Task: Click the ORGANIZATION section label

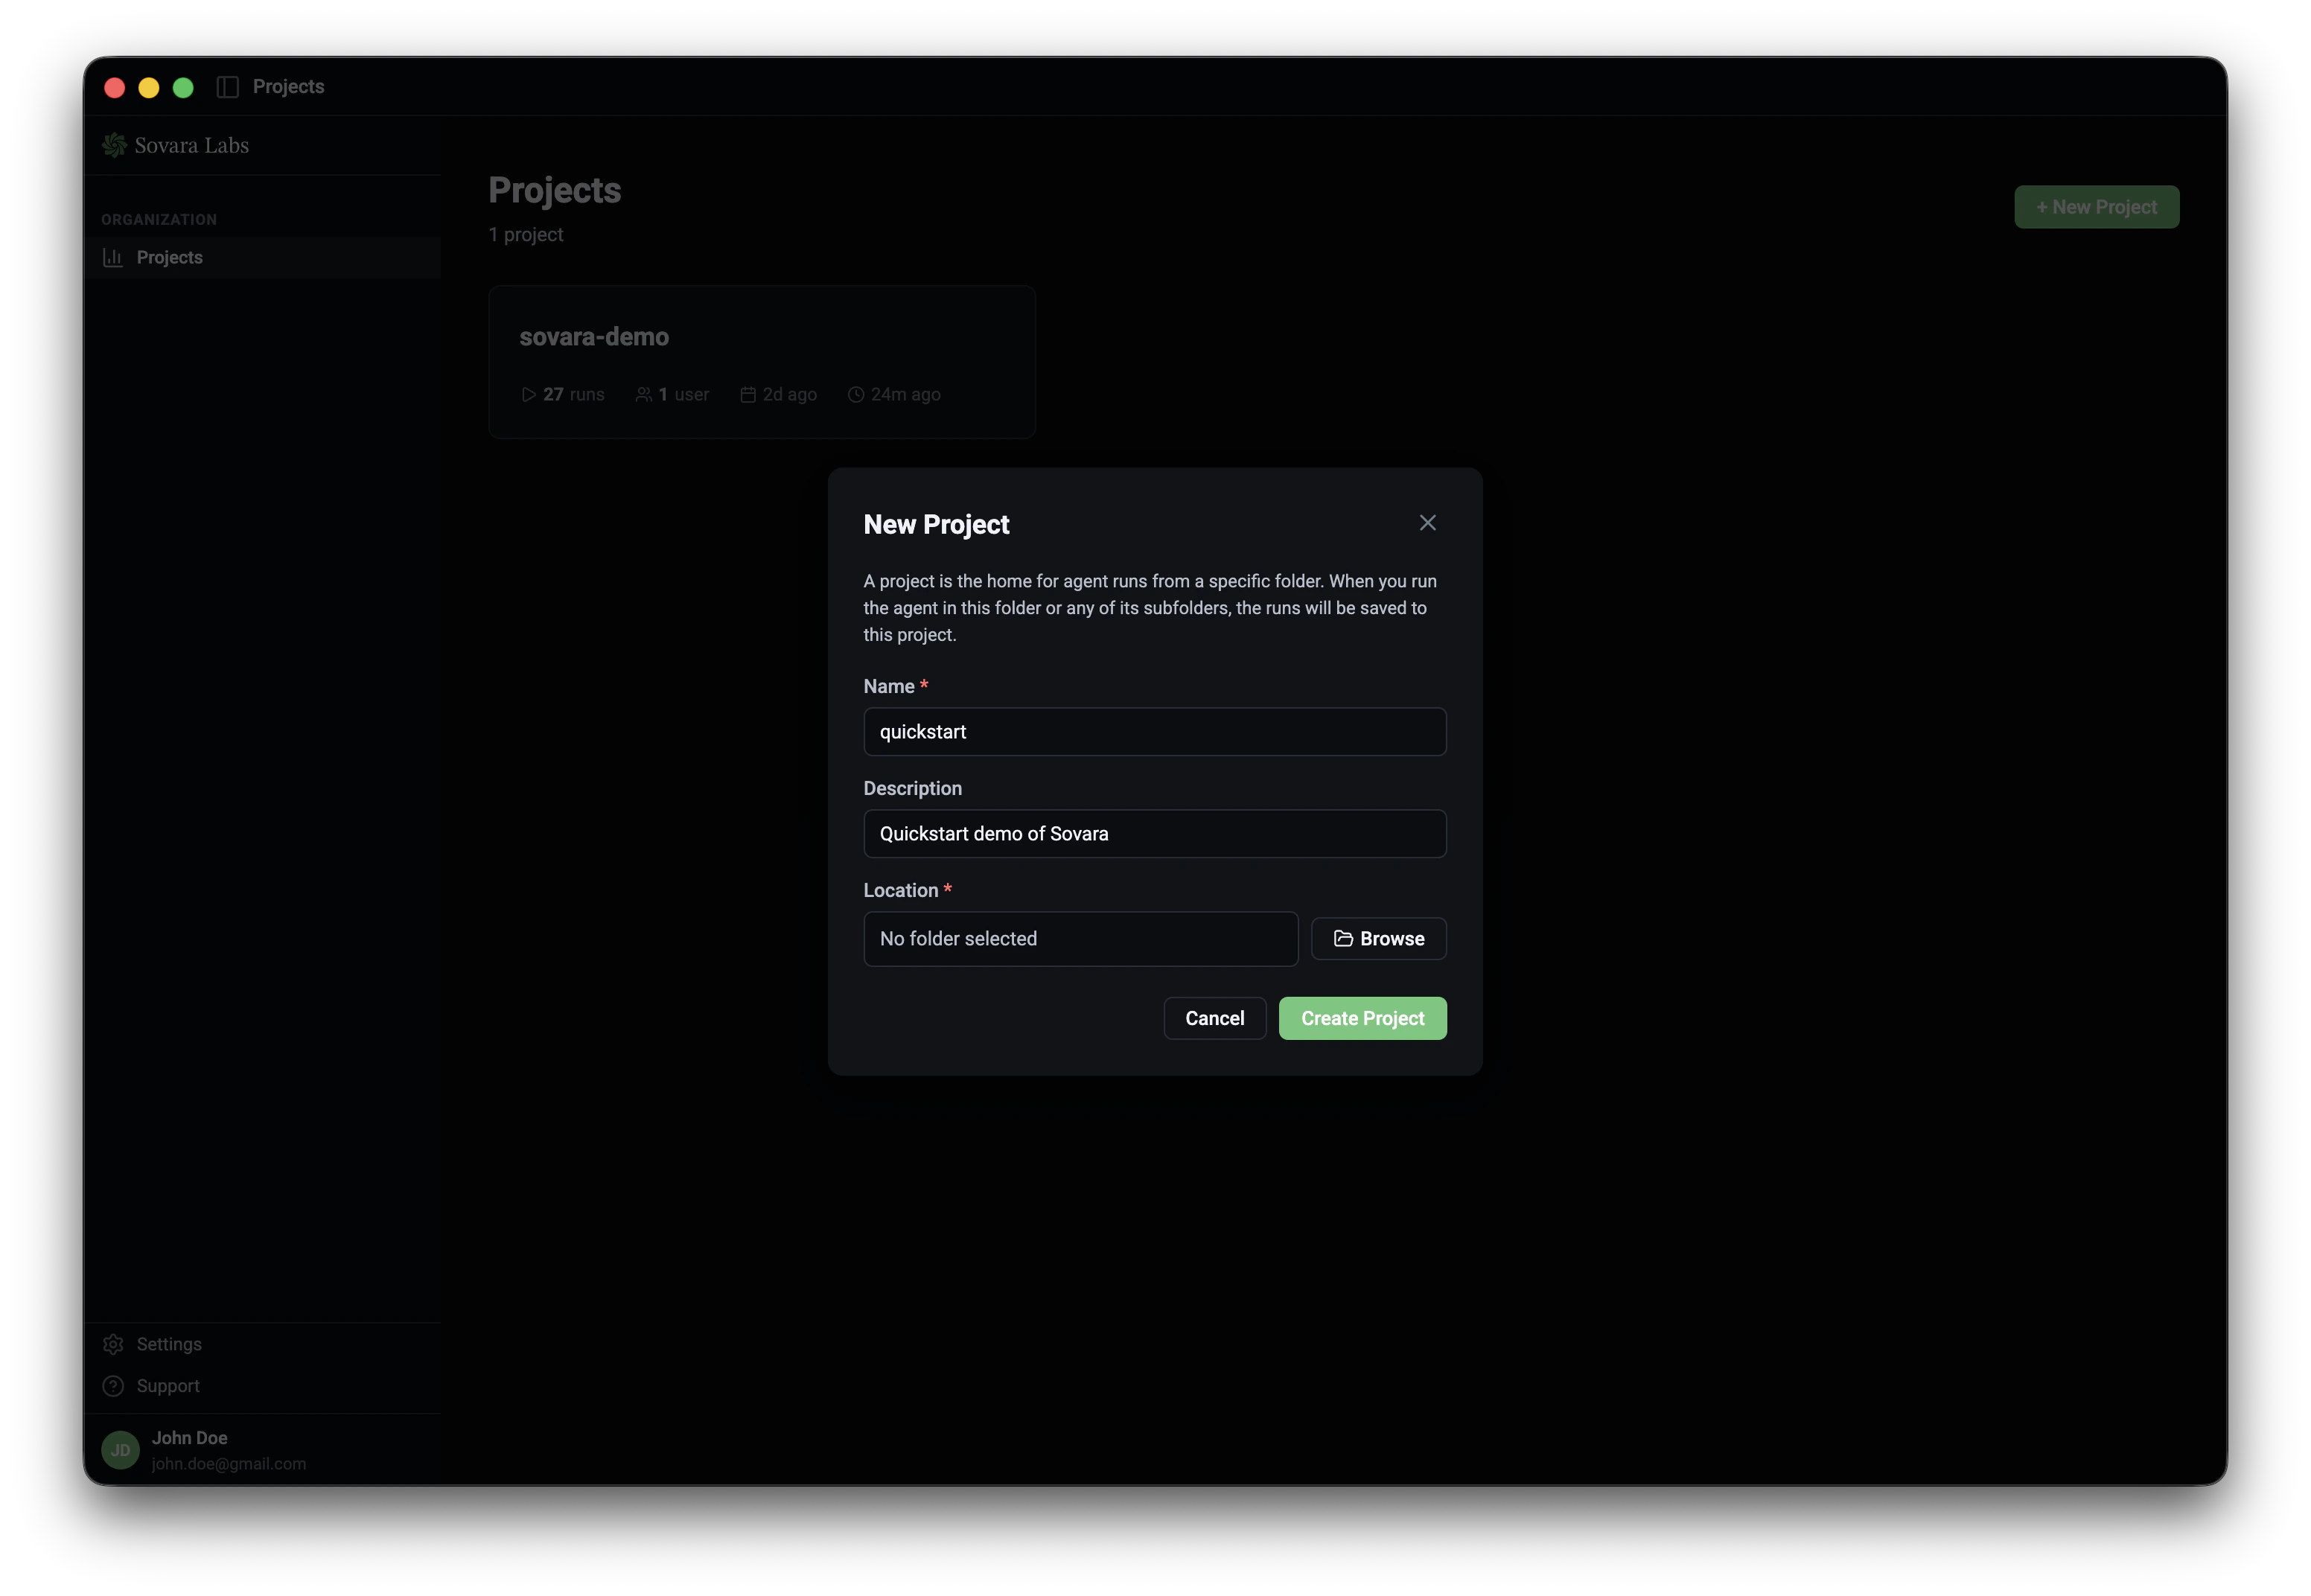Action: [x=159, y=219]
